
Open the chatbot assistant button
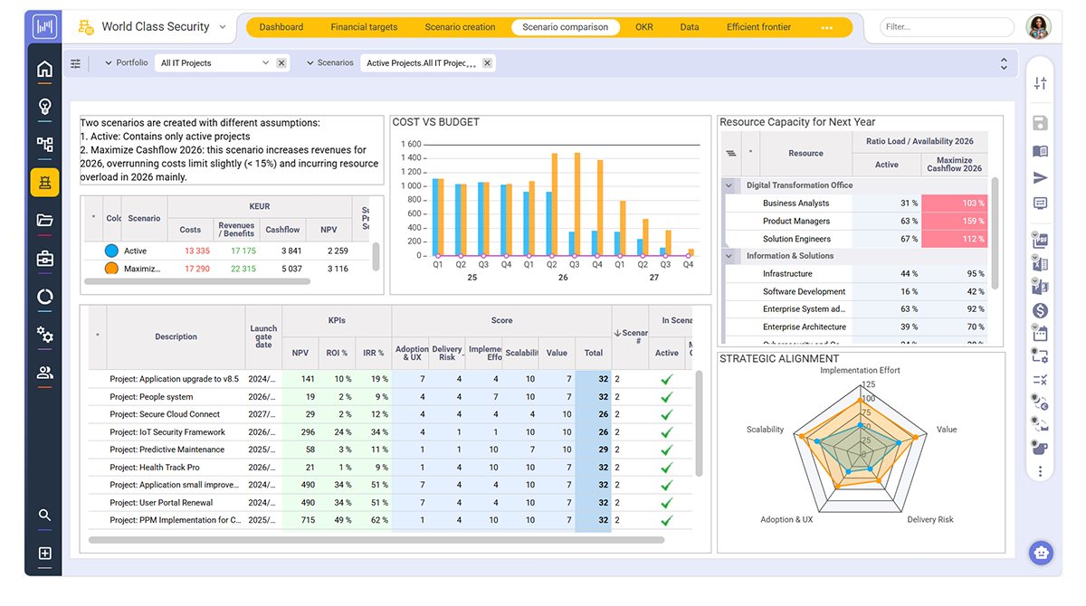[x=1040, y=552]
